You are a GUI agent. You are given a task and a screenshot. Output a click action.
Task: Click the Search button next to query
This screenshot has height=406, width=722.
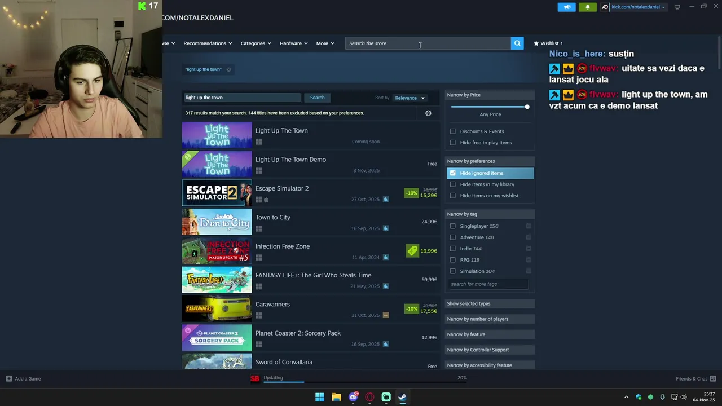(317, 98)
